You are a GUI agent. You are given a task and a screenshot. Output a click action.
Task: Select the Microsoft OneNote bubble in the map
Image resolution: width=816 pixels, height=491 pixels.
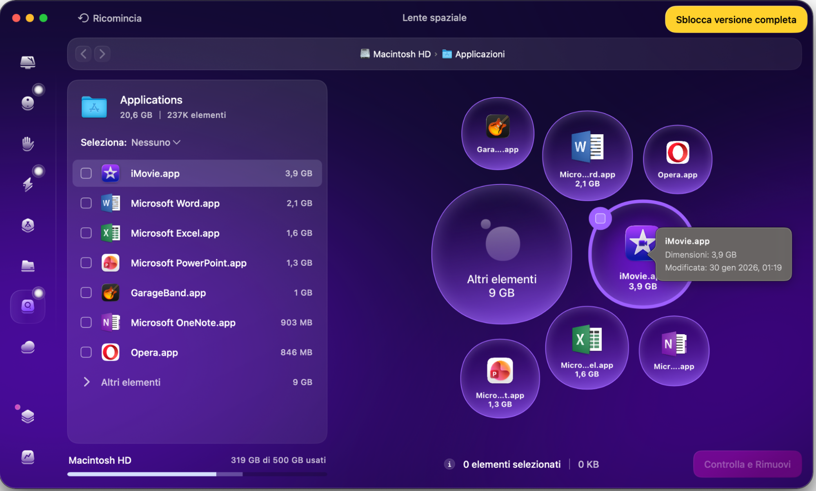(x=674, y=351)
